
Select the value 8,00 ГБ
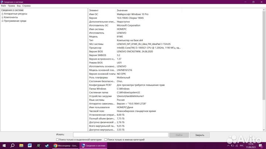pyautogui.click(x=120, y=115)
